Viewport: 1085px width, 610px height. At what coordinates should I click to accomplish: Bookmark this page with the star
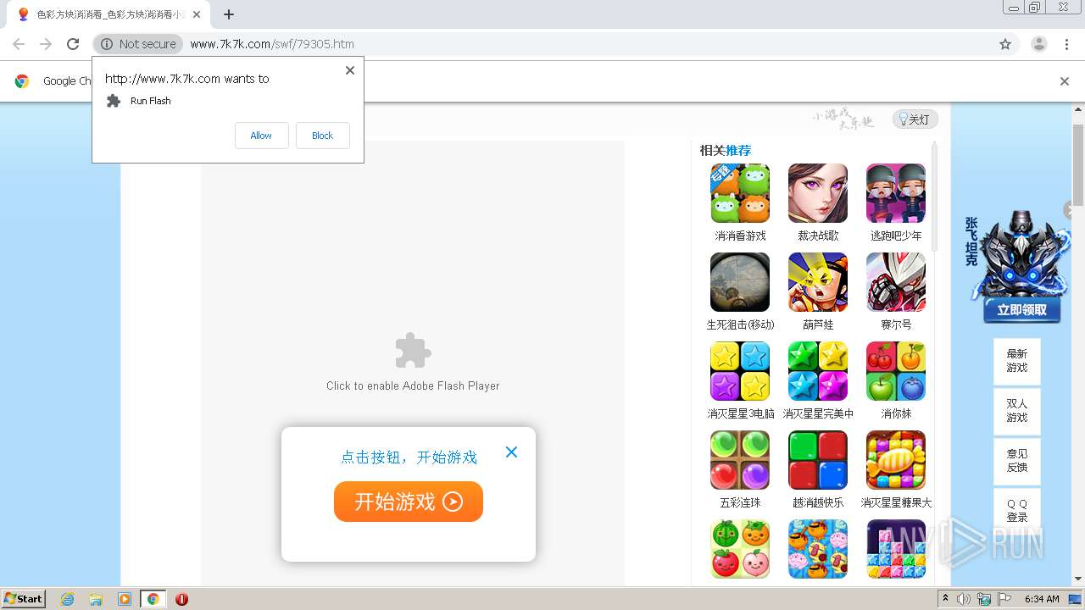[1005, 44]
